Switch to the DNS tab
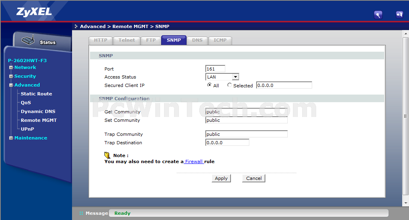This screenshot has height=220, width=409. [x=197, y=40]
